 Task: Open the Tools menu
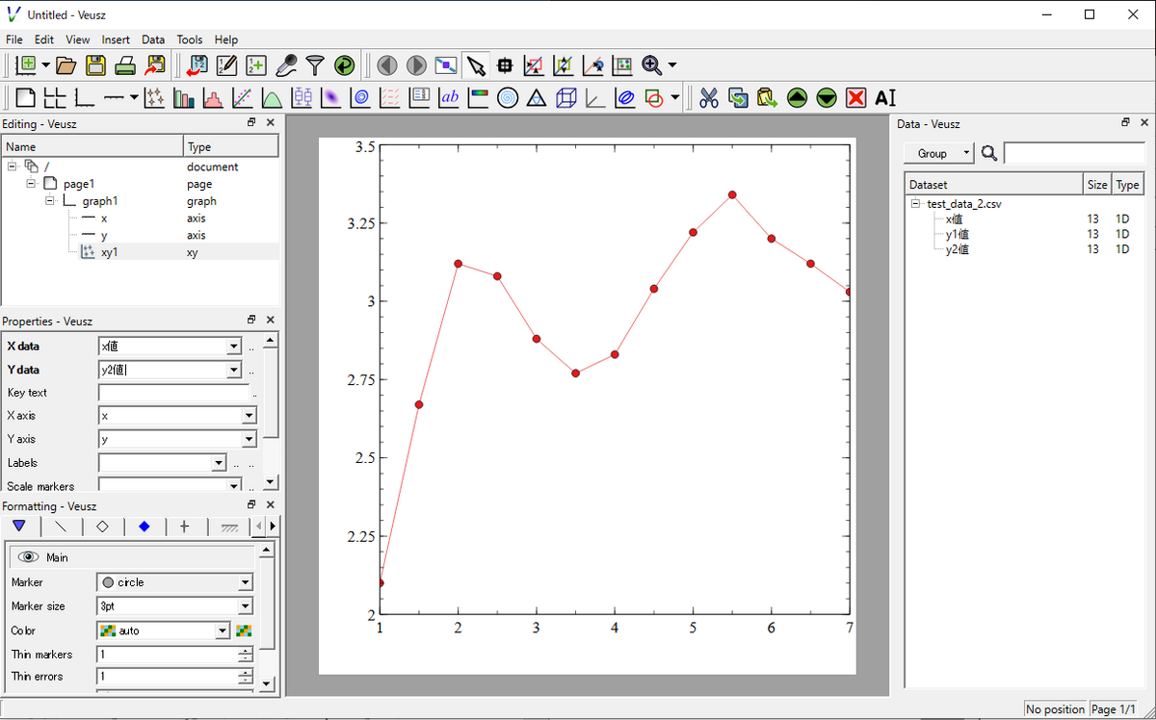190,39
